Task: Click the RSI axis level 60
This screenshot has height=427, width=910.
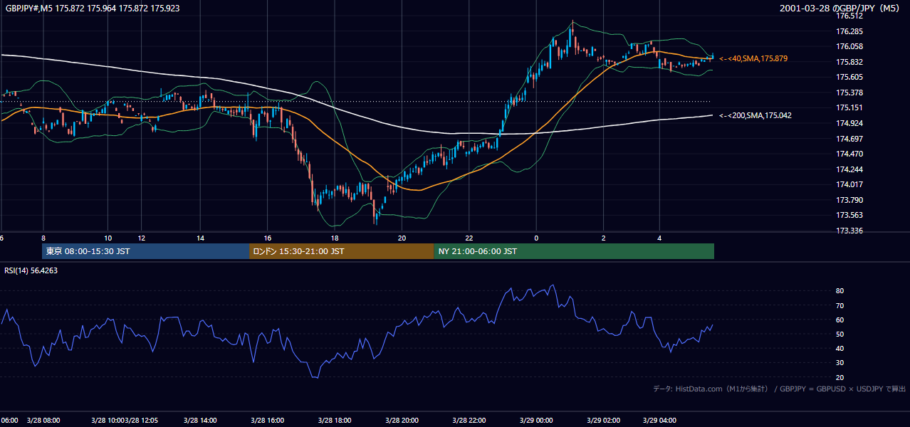Action: (840, 320)
